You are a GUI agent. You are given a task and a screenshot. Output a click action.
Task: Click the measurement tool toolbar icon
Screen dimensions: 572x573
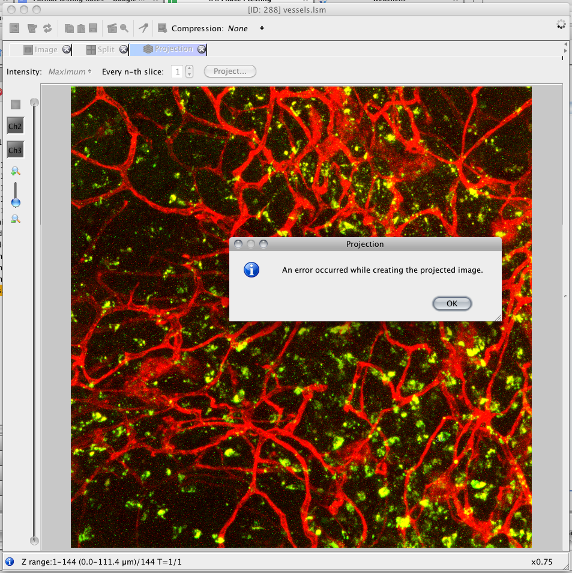click(x=143, y=28)
